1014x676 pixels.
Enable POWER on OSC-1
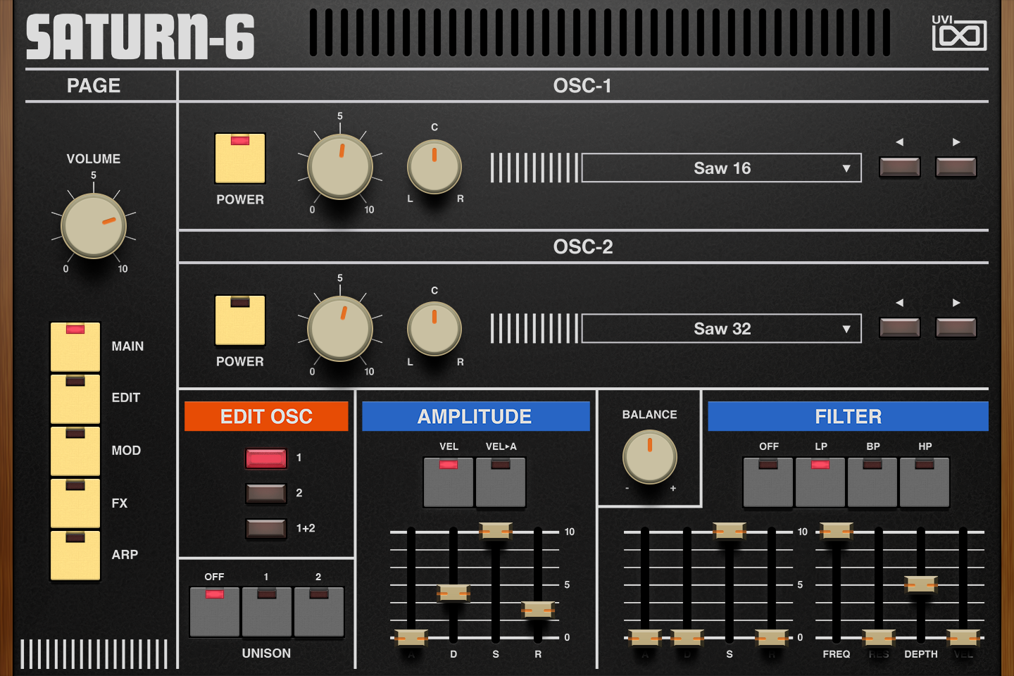(x=239, y=158)
